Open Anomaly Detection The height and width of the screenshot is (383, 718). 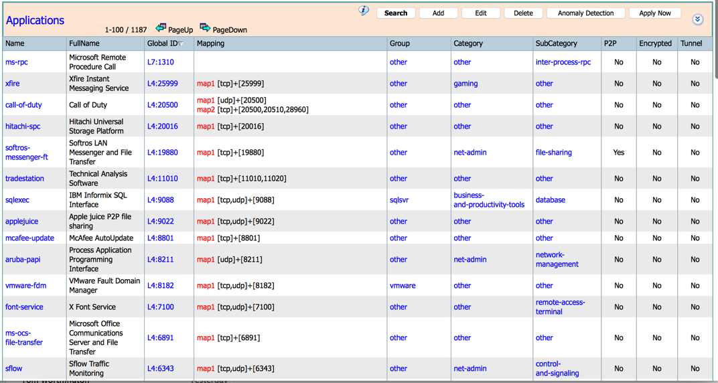[x=585, y=13]
